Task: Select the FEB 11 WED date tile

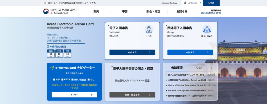Action: 59,54
